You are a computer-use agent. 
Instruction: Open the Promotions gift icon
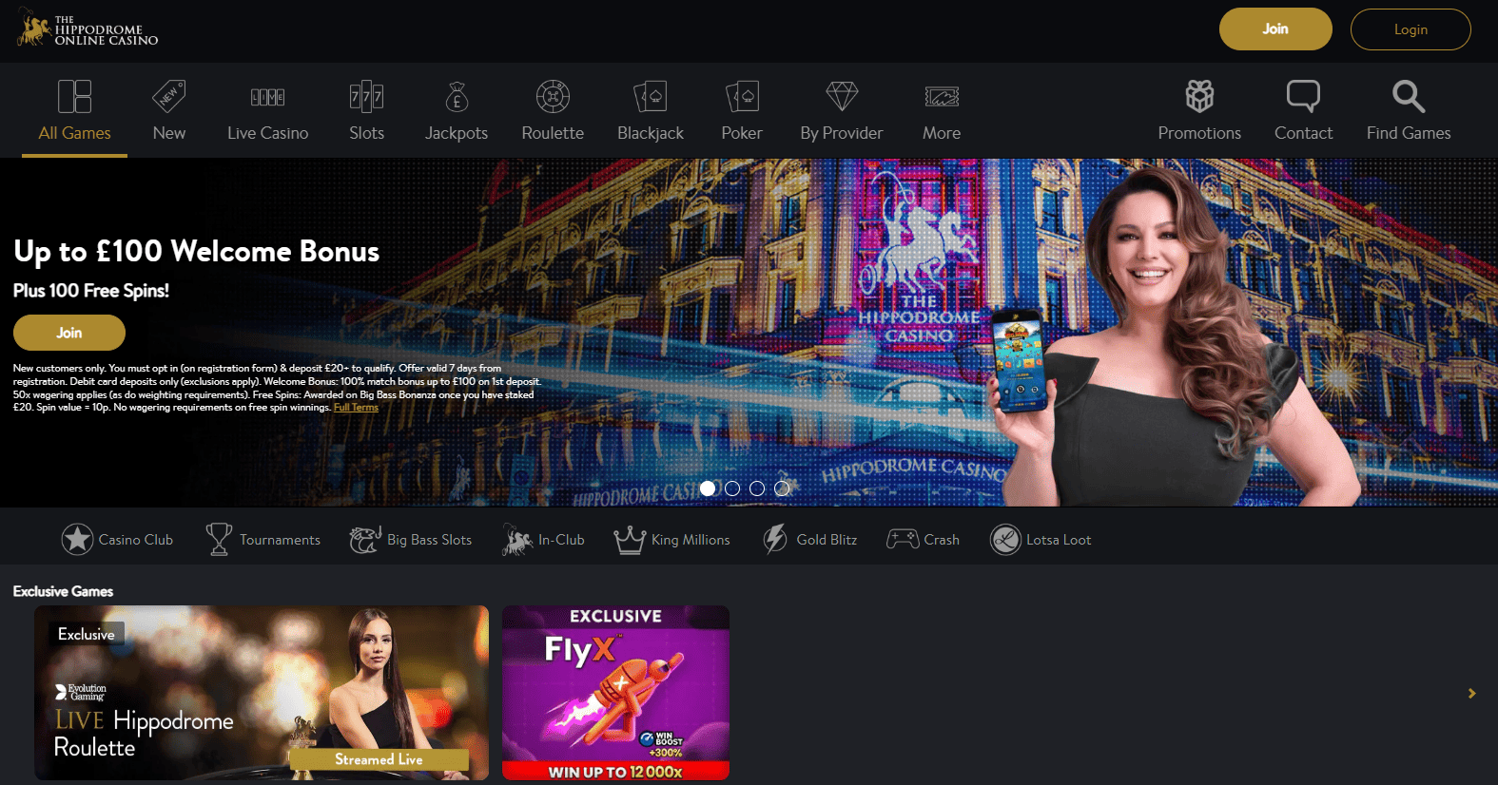point(1199,96)
